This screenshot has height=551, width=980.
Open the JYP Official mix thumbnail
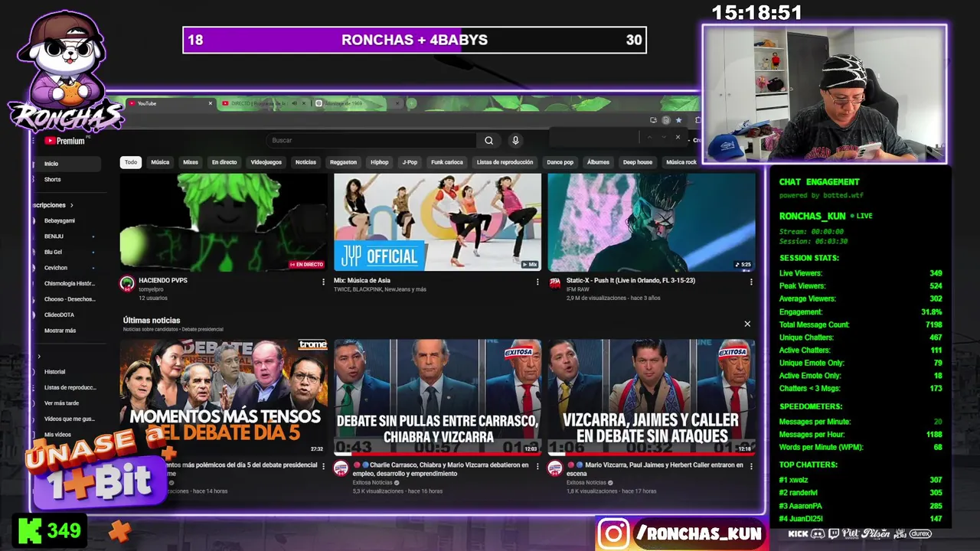[437, 222]
